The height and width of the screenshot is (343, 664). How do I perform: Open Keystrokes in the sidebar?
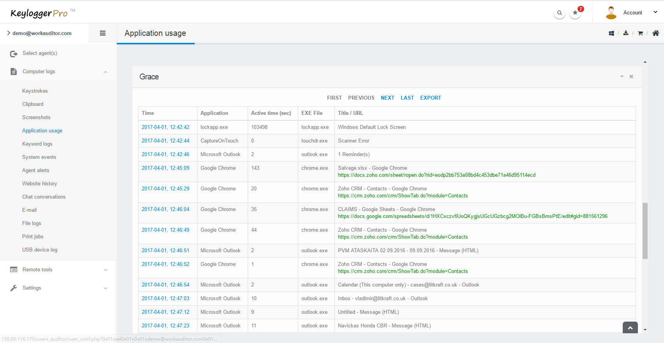tap(35, 91)
